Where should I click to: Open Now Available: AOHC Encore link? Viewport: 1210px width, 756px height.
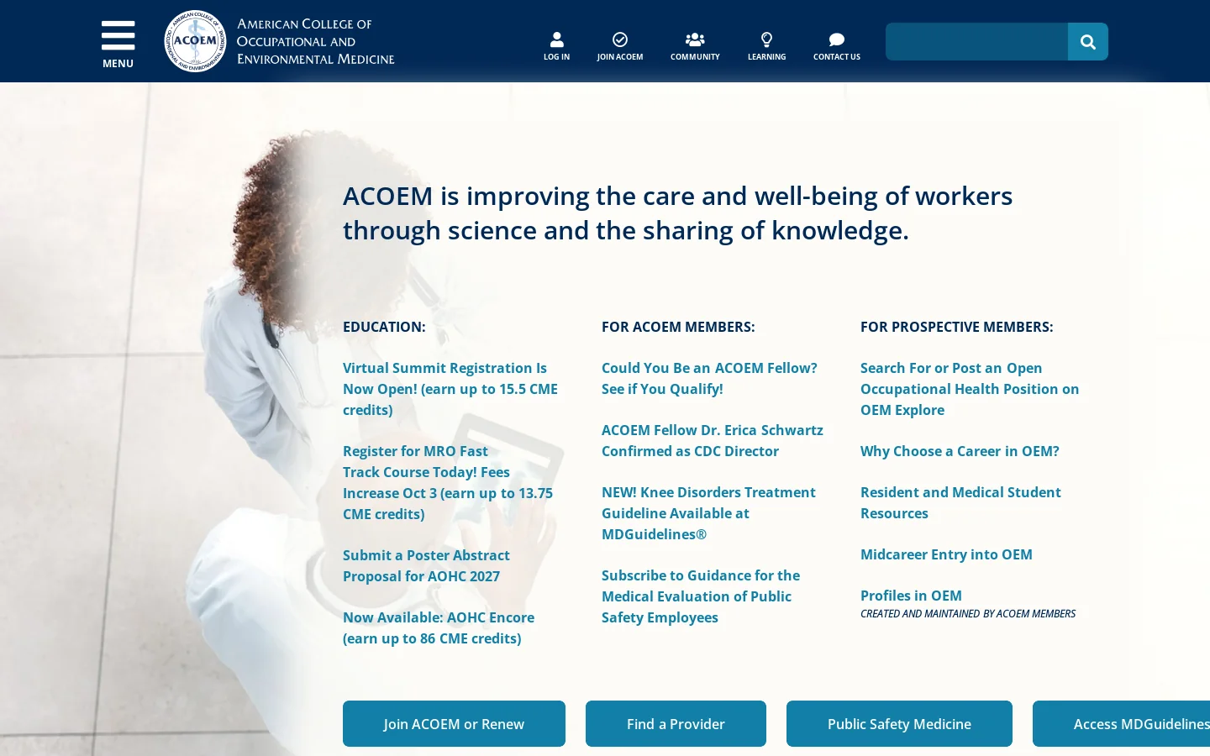(x=439, y=628)
